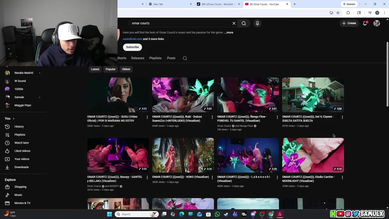The image size is (389, 219).
Task: Clear the search text with X icon
Action: point(234,23)
